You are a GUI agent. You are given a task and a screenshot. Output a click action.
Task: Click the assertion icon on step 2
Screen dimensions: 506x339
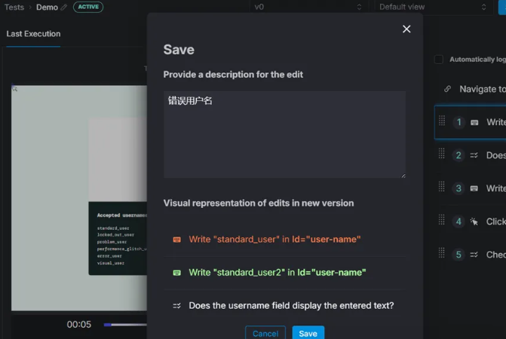[474, 155]
